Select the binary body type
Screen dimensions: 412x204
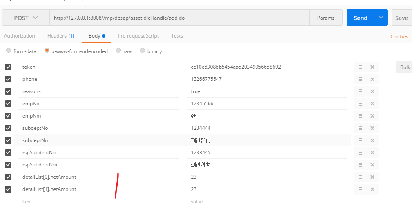click(x=143, y=50)
